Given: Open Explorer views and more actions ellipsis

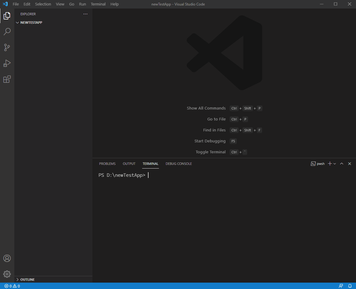Looking at the screenshot, I should click(x=85, y=14).
